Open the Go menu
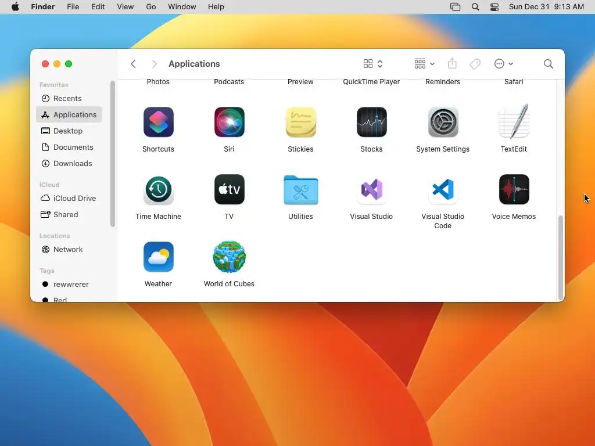595x446 pixels. (x=151, y=7)
